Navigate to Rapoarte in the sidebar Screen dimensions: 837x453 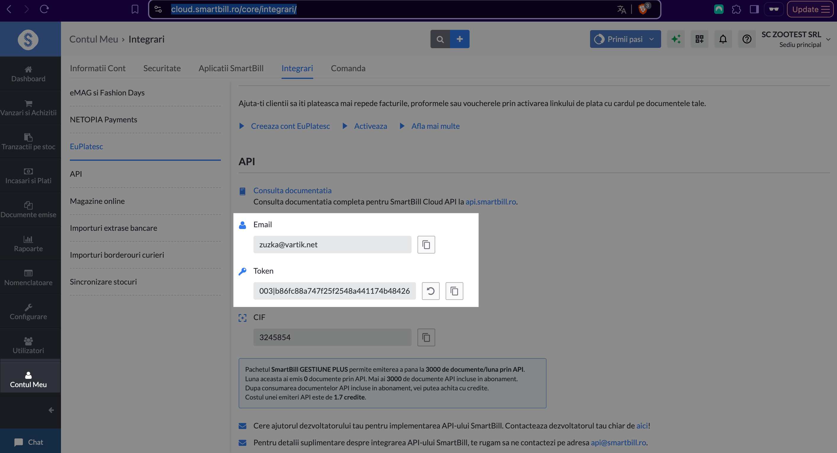[x=28, y=243]
